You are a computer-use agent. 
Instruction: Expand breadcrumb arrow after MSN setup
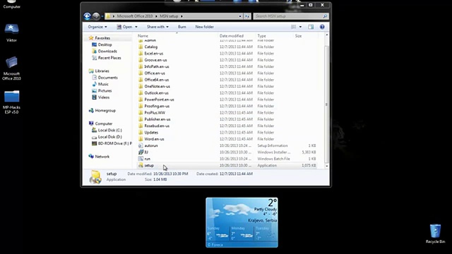(182, 16)
